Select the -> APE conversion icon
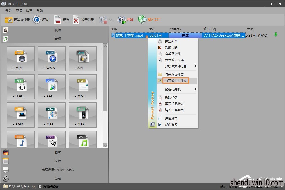Viewport: 285px width, 190px height. click(x=83, y=59)
